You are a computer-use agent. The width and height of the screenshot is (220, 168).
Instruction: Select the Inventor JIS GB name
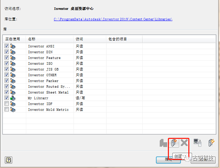coord(43,69)
